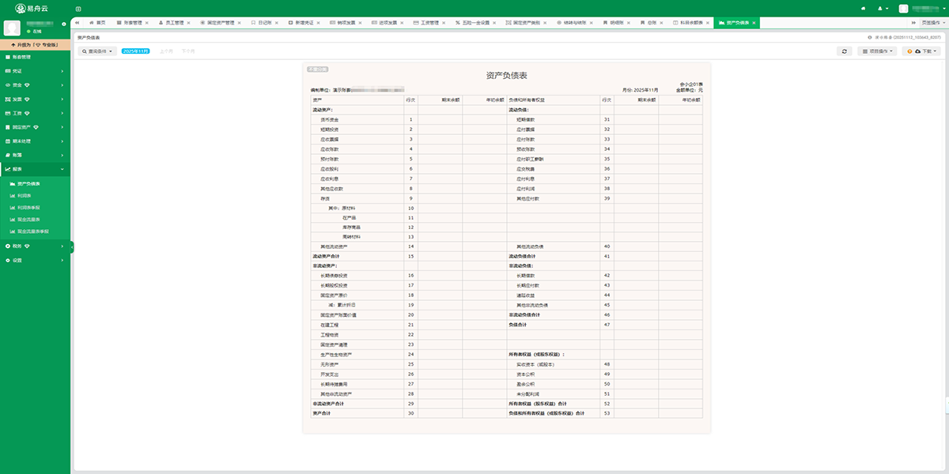The width and height of the screenshot is (949, 474).
Task: Open the 下载 dropdown menu
Action: pos(921,51)
